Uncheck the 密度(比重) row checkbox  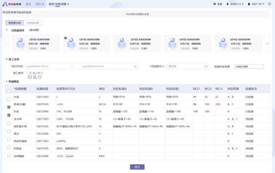9,107
